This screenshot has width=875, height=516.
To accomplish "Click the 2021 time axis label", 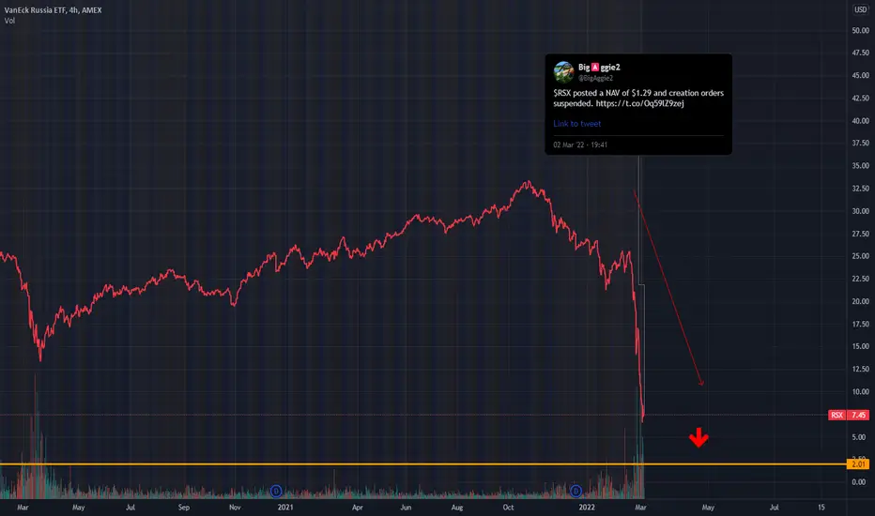I will [x=285, y=508].
